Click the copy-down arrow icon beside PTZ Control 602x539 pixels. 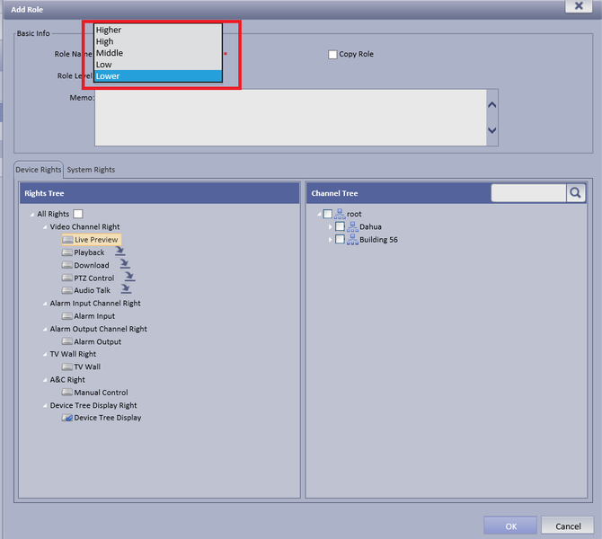point(129,277)
